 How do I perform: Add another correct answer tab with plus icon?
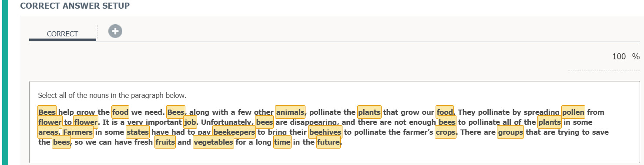coord(115,31)
